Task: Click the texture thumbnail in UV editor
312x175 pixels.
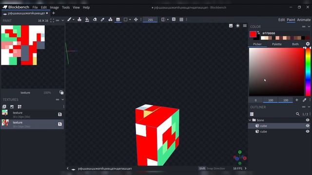Action: [23, 45]
